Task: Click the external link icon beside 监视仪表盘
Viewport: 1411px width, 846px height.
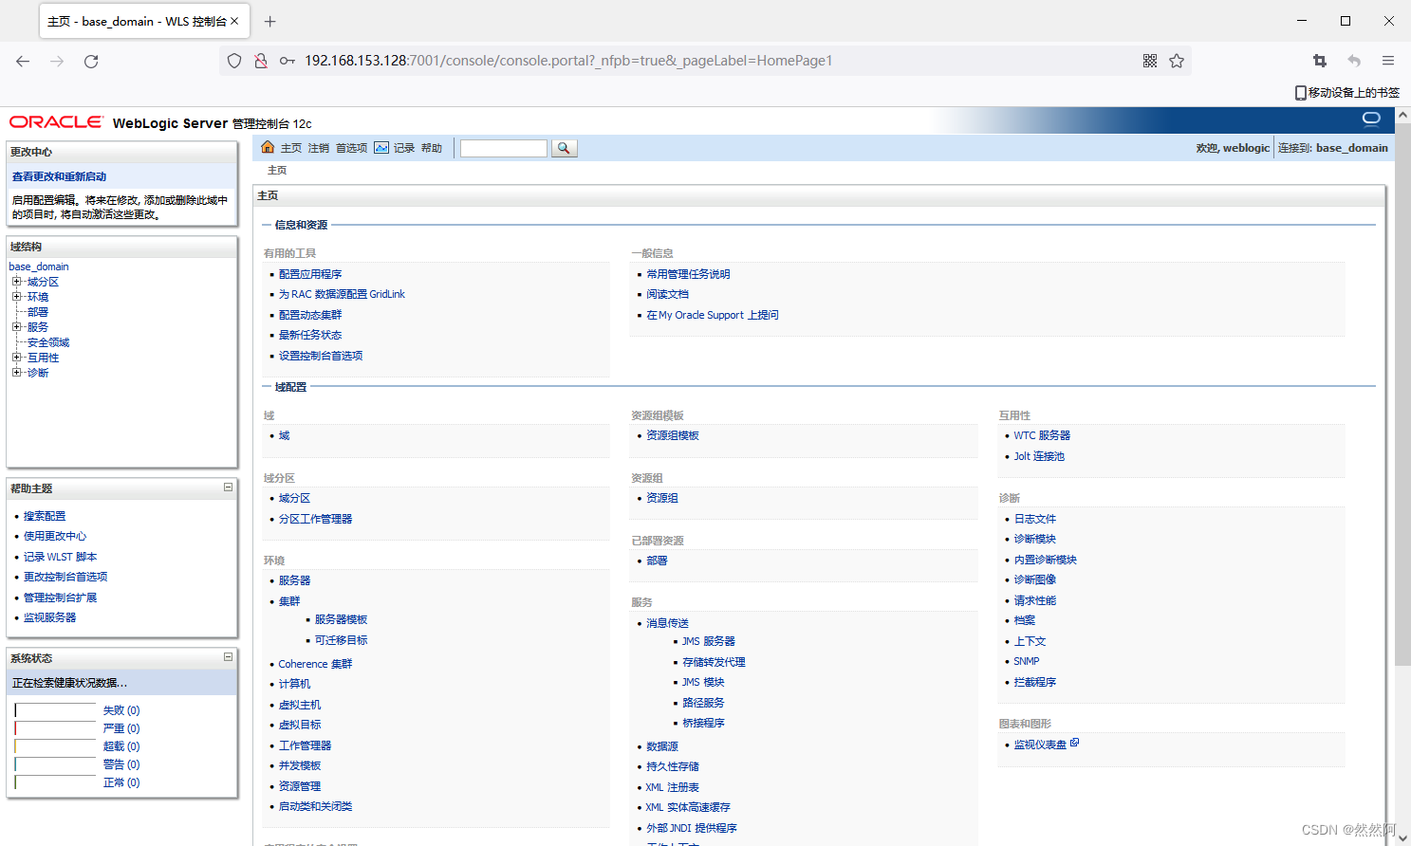Action: 1075,743
